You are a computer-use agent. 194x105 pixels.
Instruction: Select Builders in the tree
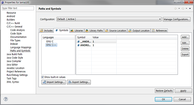11,20
